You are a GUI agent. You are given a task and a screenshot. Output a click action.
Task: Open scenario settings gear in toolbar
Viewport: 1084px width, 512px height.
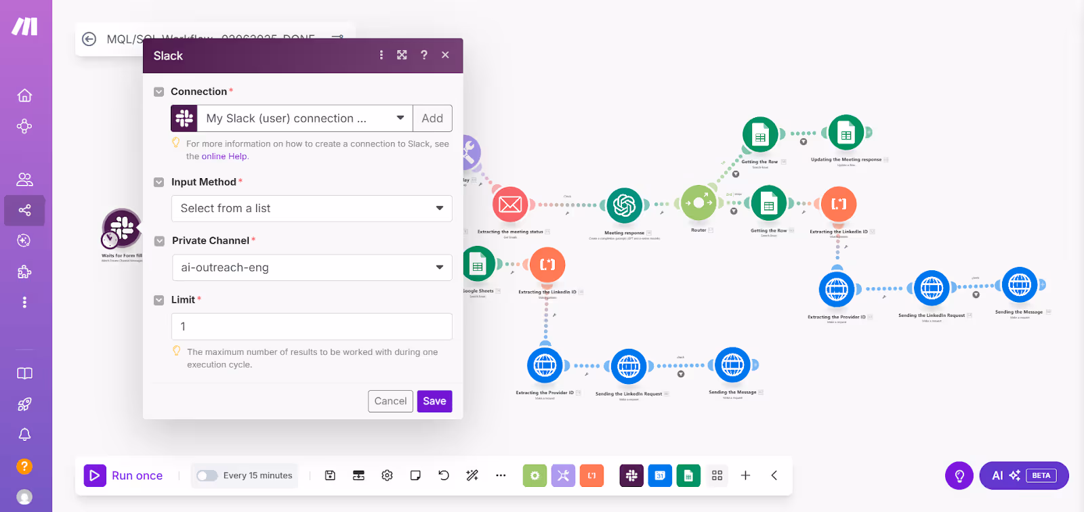387,475
